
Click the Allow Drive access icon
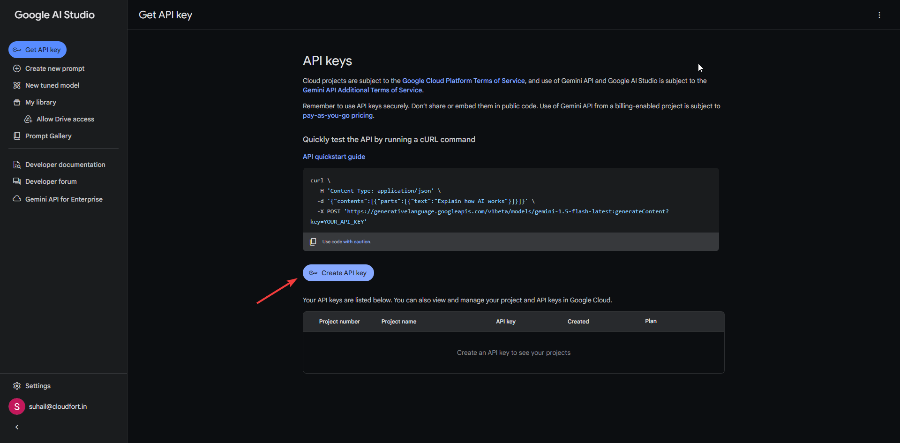[28, 119]
